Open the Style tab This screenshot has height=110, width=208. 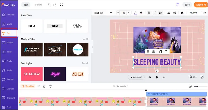click(204, 13)
